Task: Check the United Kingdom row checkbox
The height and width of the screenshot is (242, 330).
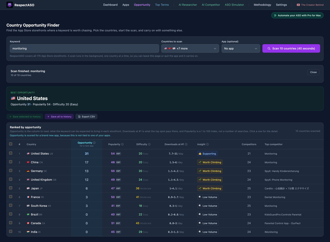Action: tap(11, 179)
